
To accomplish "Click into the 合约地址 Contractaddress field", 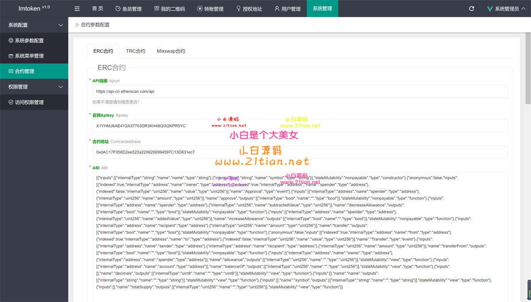I will click(300, 152).
